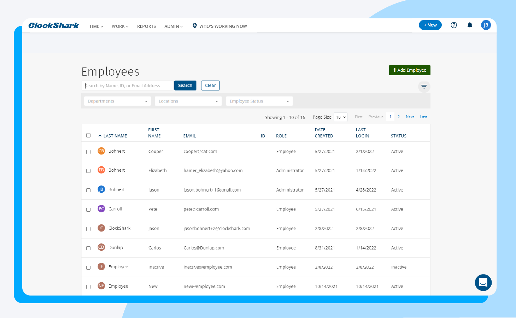Expand the WORK menu

click(120, 26)
